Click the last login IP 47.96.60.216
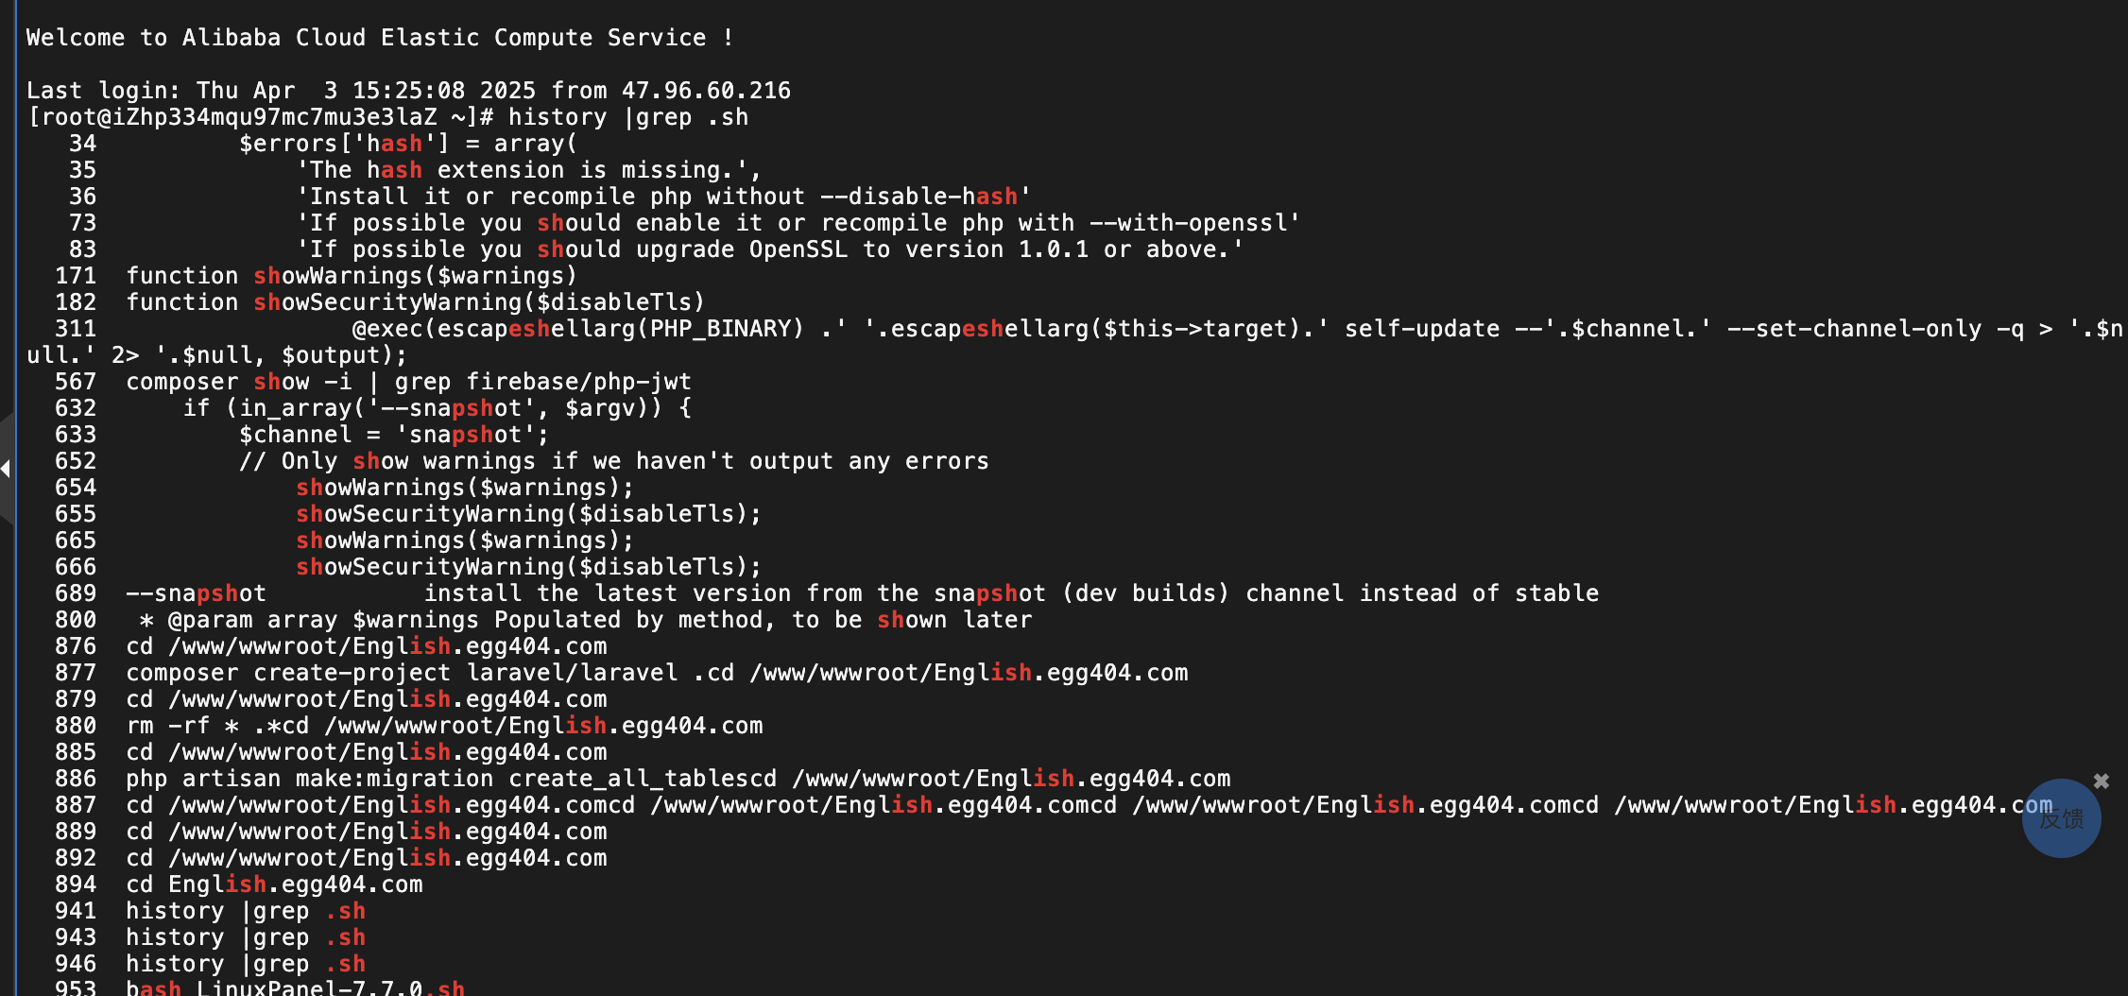This screenshot has height=996, width=2128. [706, 91]
